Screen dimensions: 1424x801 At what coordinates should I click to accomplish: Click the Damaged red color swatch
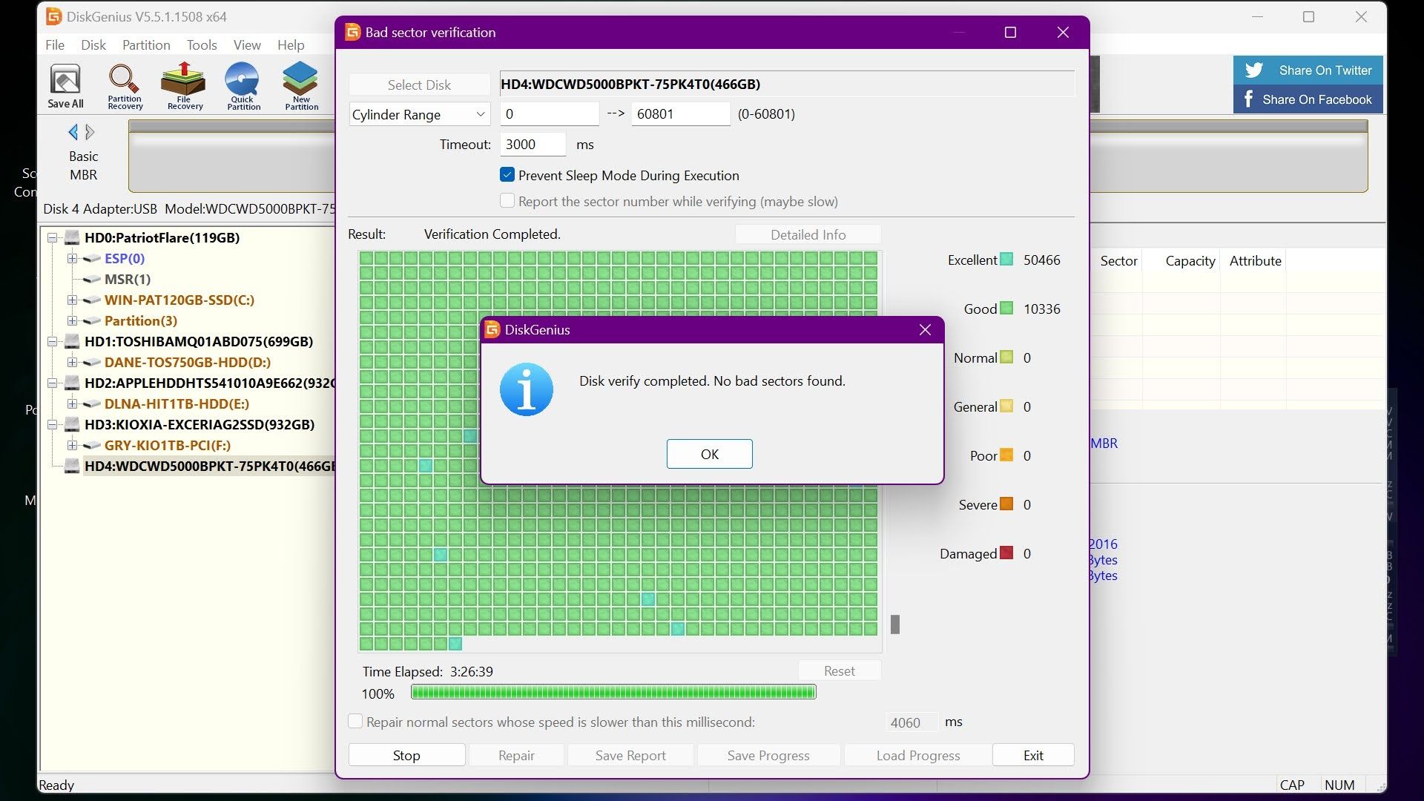tap(1006, 553)
